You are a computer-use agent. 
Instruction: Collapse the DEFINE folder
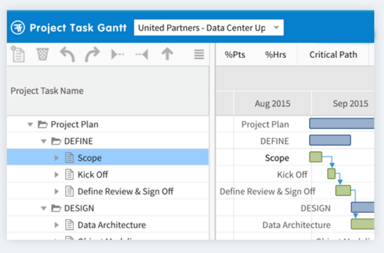click(x=43, y=141)
